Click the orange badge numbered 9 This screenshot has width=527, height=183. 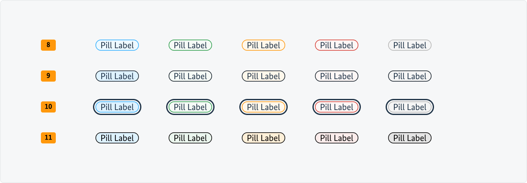pos(48,76)
